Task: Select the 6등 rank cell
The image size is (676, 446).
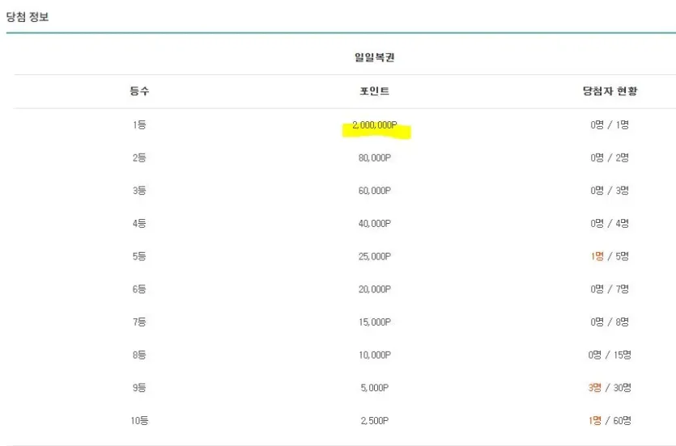Action: click(139, 289)
